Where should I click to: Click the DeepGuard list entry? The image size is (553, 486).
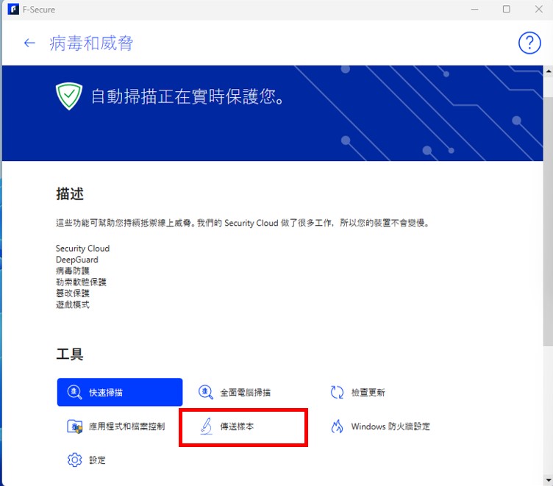(x=77, y=260)
